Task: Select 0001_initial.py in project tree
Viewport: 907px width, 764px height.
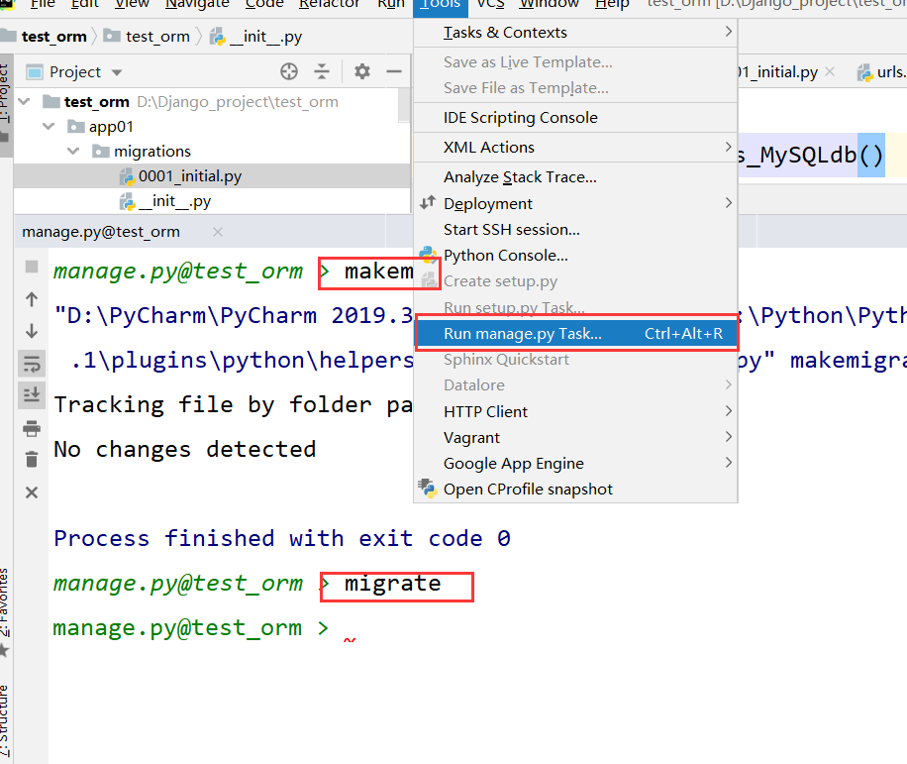Action: [x=212, y=176]
